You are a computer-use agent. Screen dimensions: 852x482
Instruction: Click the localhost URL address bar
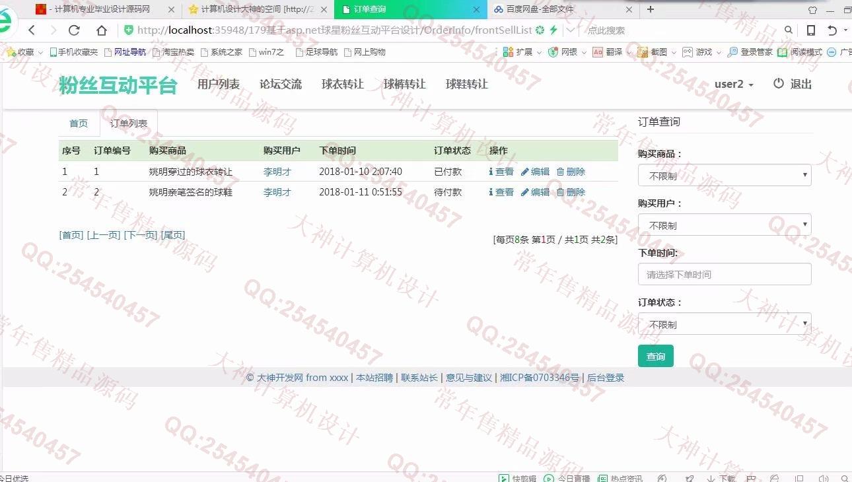(x=334, y=30)
